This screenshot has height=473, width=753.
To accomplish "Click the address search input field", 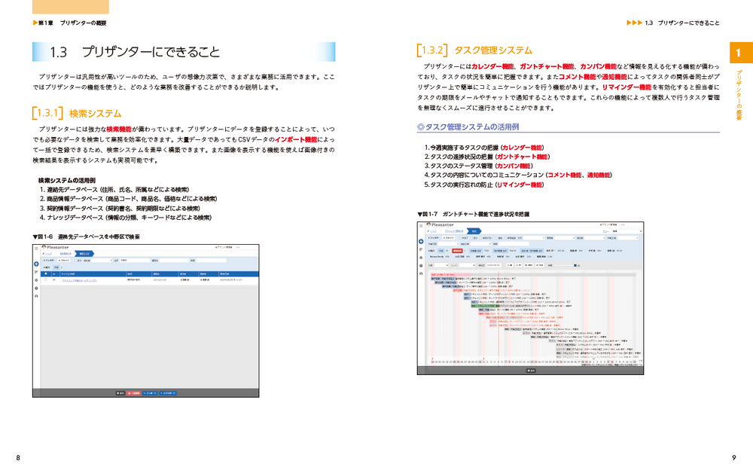I will pos(133,261).
